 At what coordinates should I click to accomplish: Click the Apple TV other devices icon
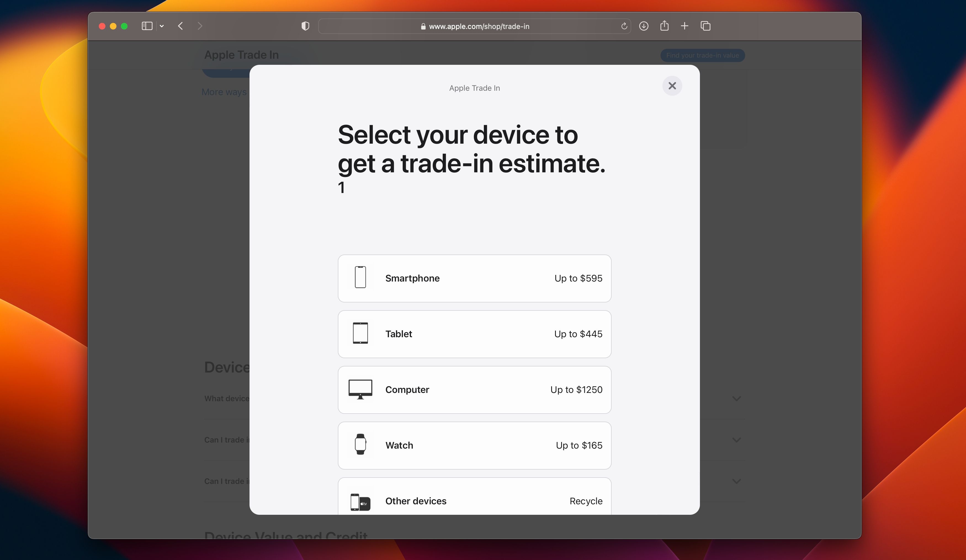pos(360,502)
